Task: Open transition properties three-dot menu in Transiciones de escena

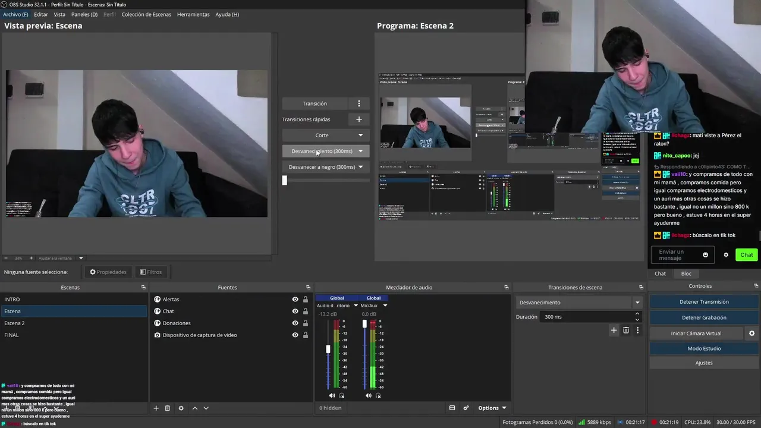Action: coord(637,331)
